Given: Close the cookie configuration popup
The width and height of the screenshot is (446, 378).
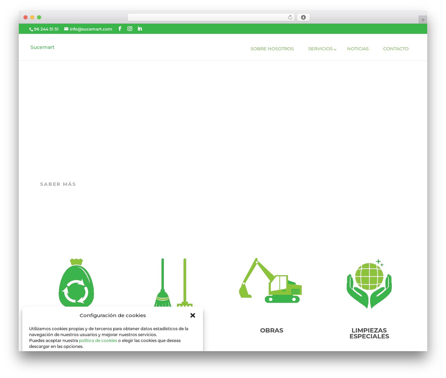Looking at the screenshot, I should (193, 315).
